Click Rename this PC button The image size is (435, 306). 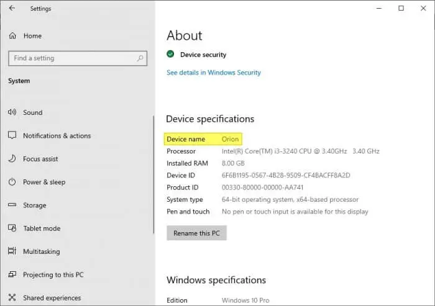tap(196, 233)
